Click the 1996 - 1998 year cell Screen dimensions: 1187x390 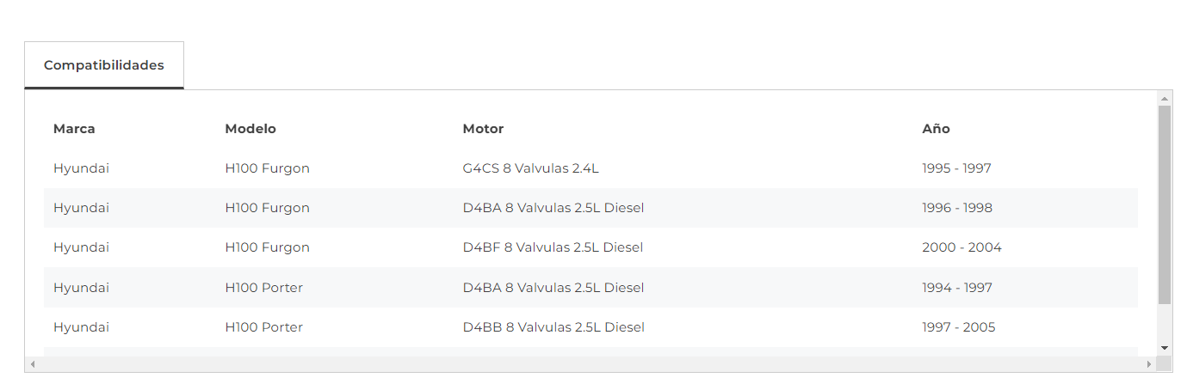point(957,208)
